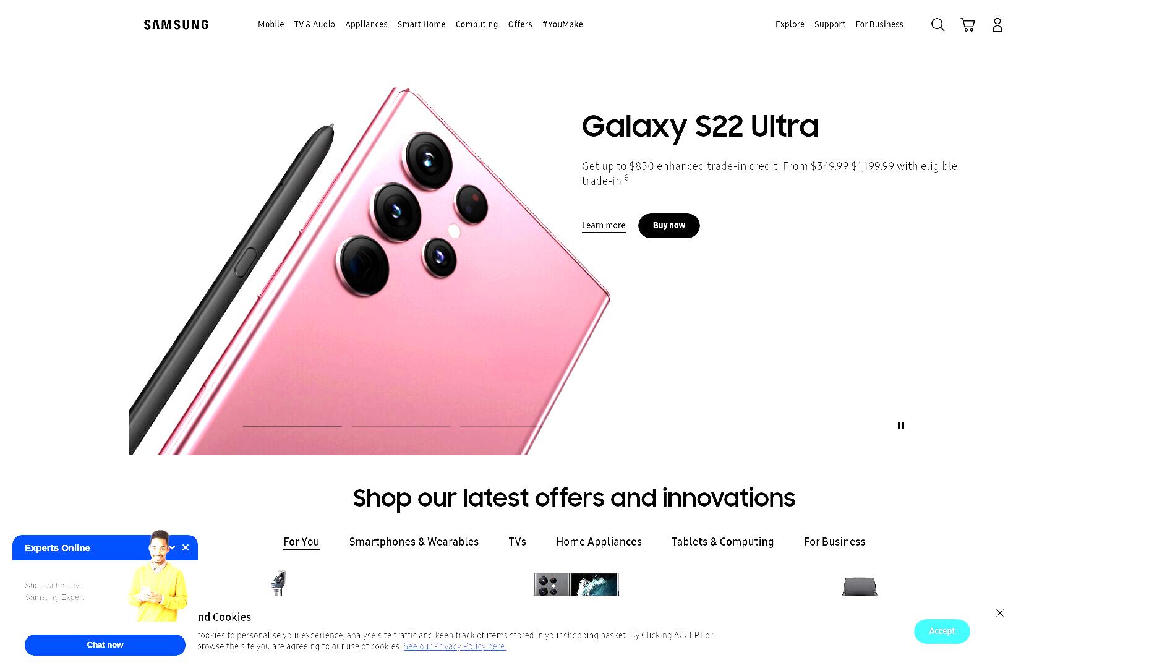
Task: Select the Home Appliances tab
Action: point(599,542)
